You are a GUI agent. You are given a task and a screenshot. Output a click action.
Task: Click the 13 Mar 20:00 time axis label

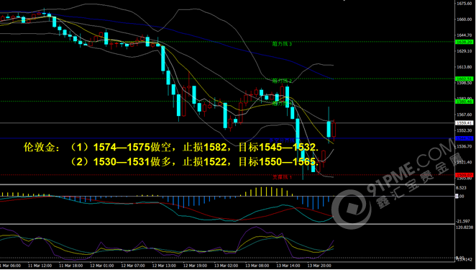tap(320, 266)
